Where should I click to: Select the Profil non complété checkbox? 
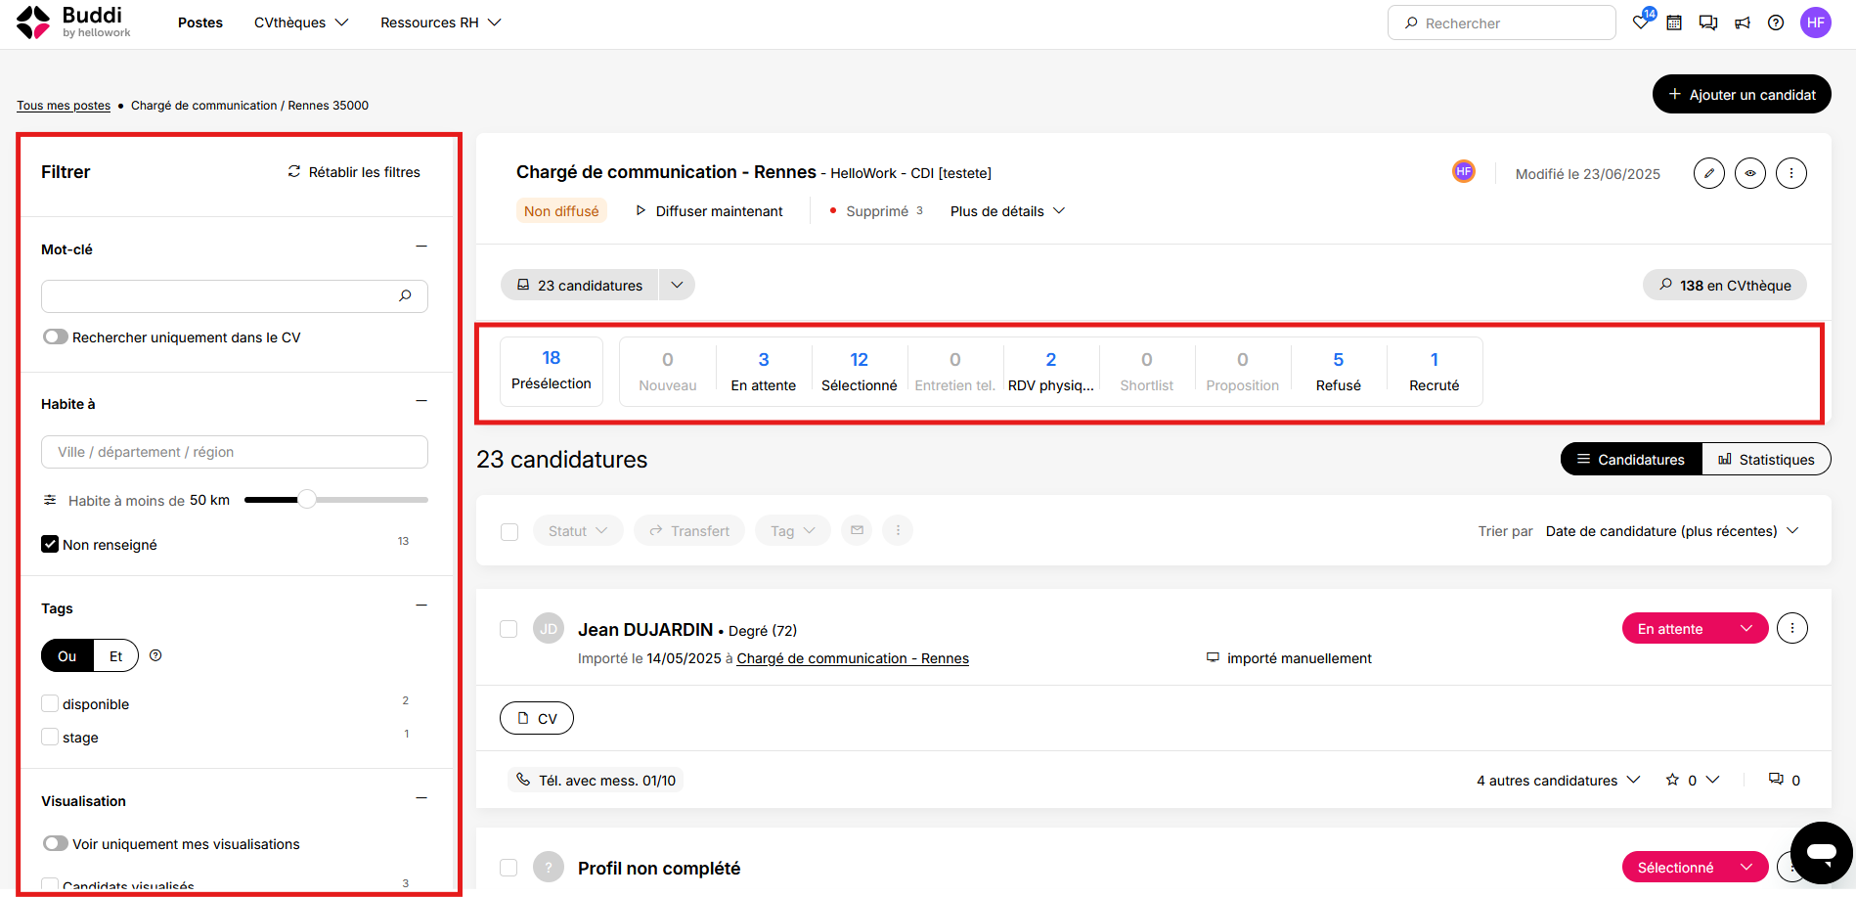[x=508, y=868]
